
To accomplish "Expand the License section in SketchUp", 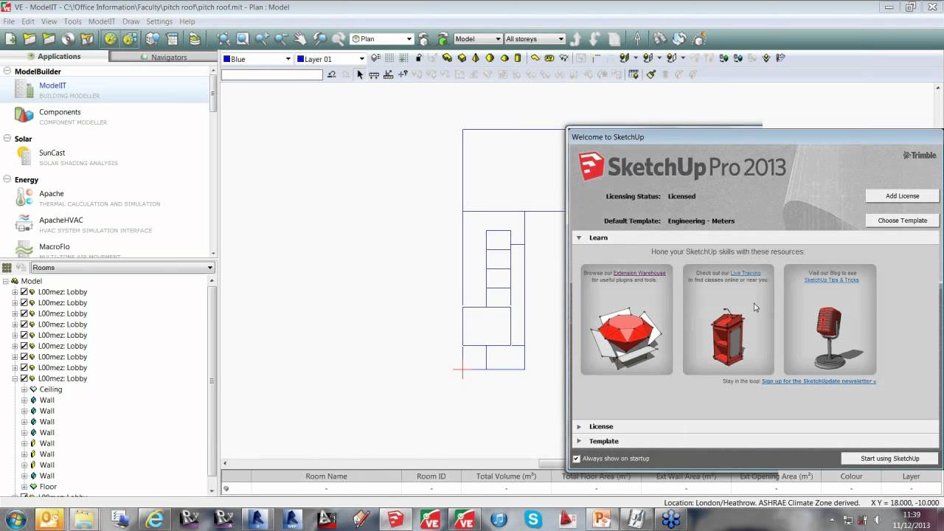I will (x=579, y=426).
